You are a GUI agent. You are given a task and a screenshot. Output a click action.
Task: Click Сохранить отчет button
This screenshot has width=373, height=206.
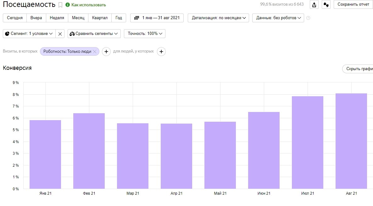coord(353,4)
